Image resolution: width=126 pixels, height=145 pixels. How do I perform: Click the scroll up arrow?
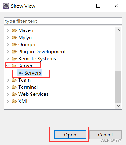[118, 30]
